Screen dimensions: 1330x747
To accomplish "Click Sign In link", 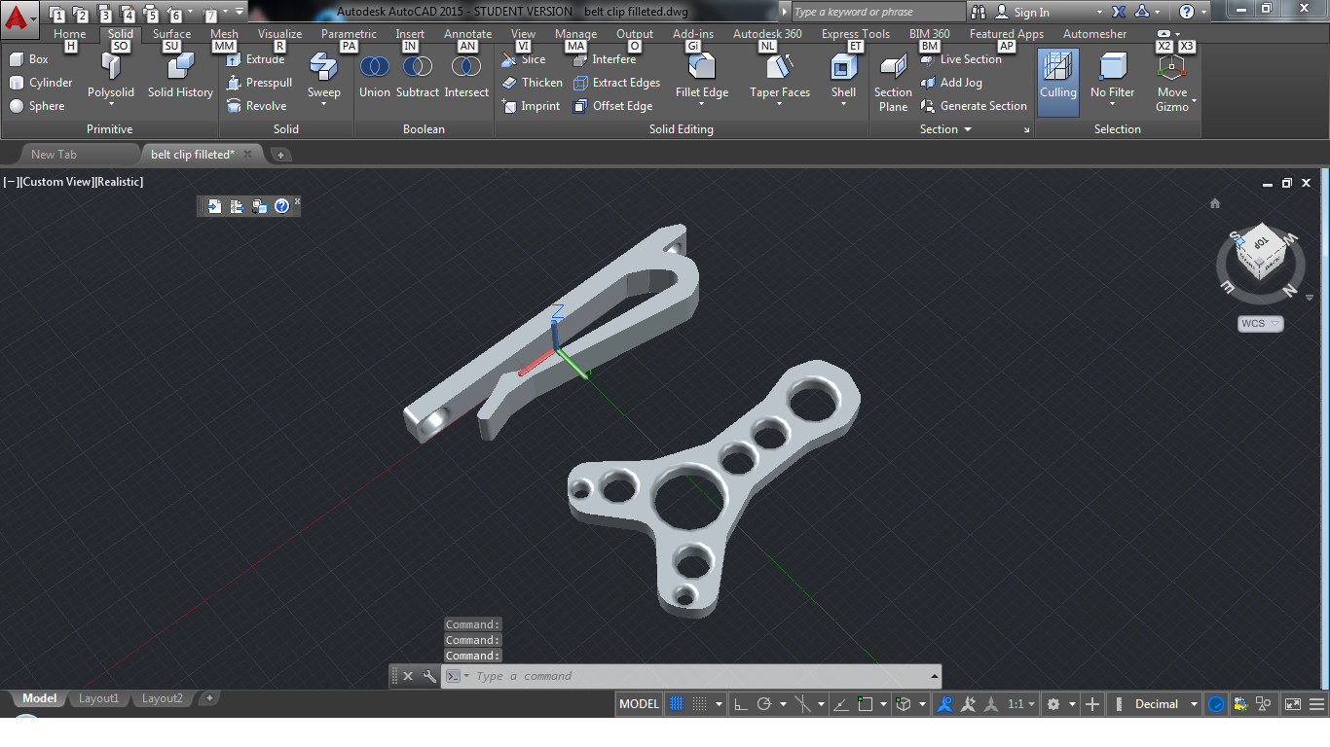I will tap(1032, 13).
